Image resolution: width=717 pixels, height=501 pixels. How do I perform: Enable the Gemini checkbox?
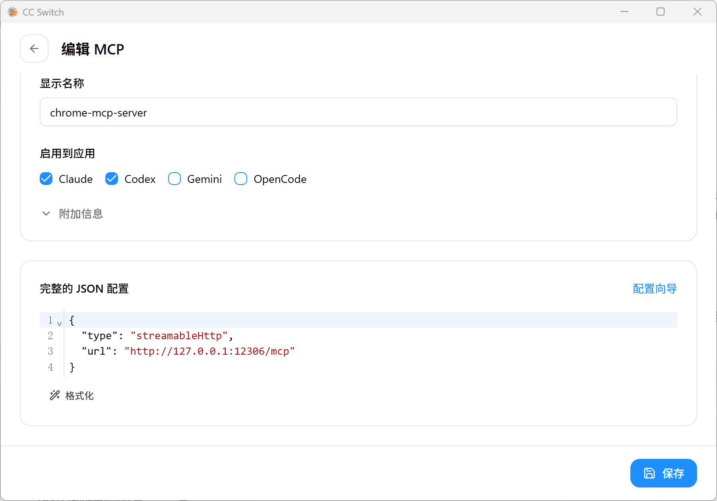174,179
